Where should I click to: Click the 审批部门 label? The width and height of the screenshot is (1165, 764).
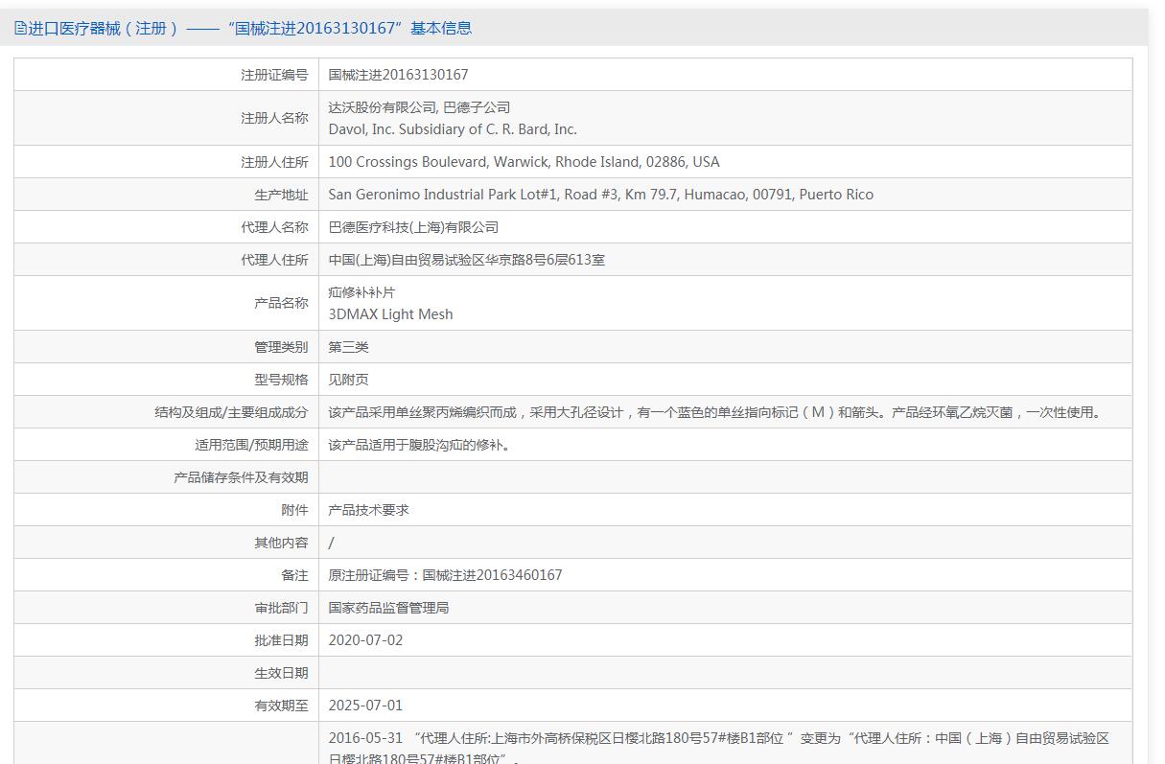click(x=281, y=608)
